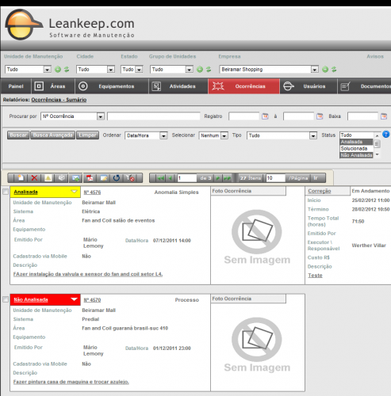391x396 pixels.
Task: Open the Atividades tab
Action: point(178,86)
